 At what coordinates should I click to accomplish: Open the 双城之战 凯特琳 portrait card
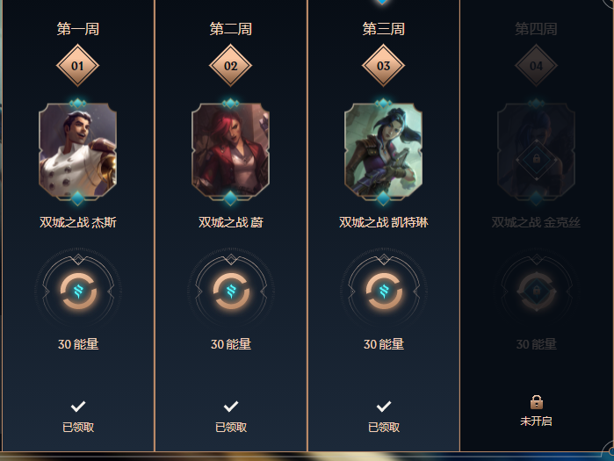pyautogui.click(x=383, y=151)
